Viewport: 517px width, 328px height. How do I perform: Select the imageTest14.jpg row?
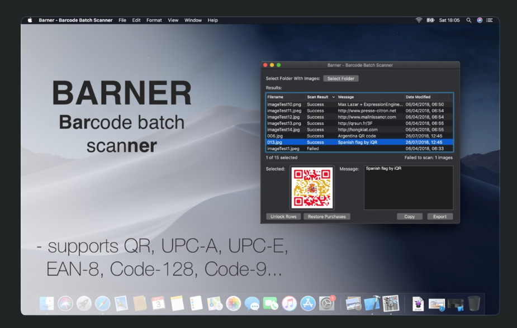[x=360, y=130]
